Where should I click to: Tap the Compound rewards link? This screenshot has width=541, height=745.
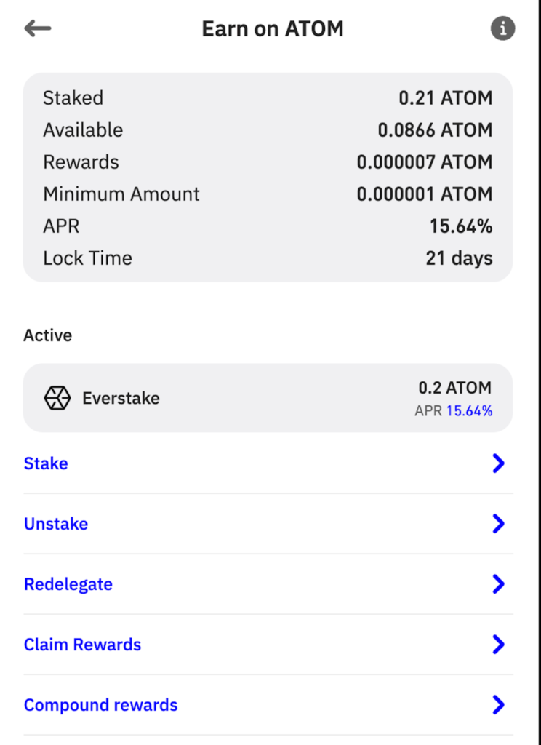pyautogui.click(x=100, y=705)
